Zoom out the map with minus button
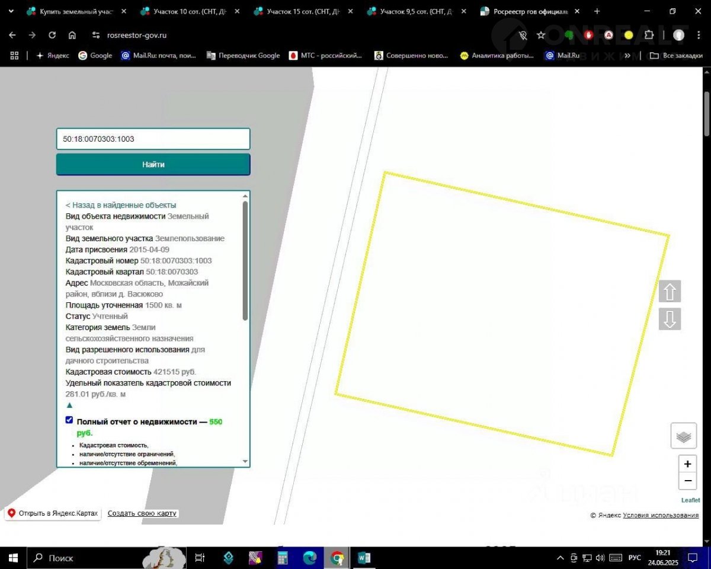Screen dimensions: 711x569 coord(687,481)
